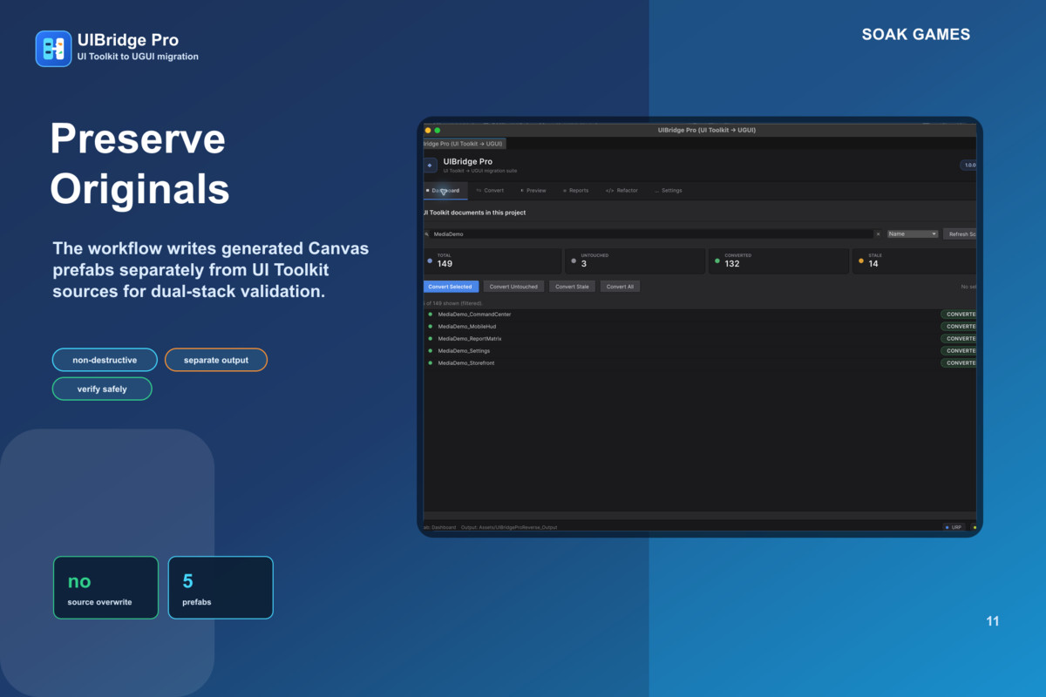Click the orange dot on the Stale card
The height and width of the screenshot is (697, 1046).
[x=861, y=261]
